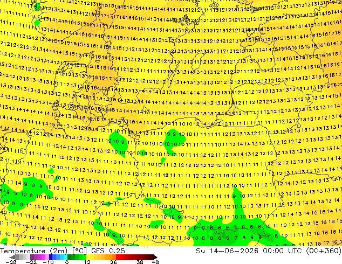The height and width of the screenshot is (264, 342).
Task: Click the '-22' legend label
Action: coord(31,262)
